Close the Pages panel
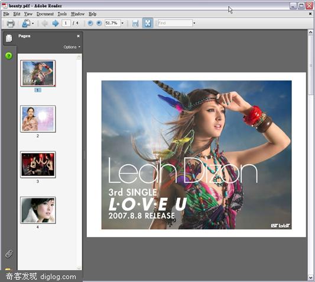Screen dimensions: 315x282 pos(79,36)
